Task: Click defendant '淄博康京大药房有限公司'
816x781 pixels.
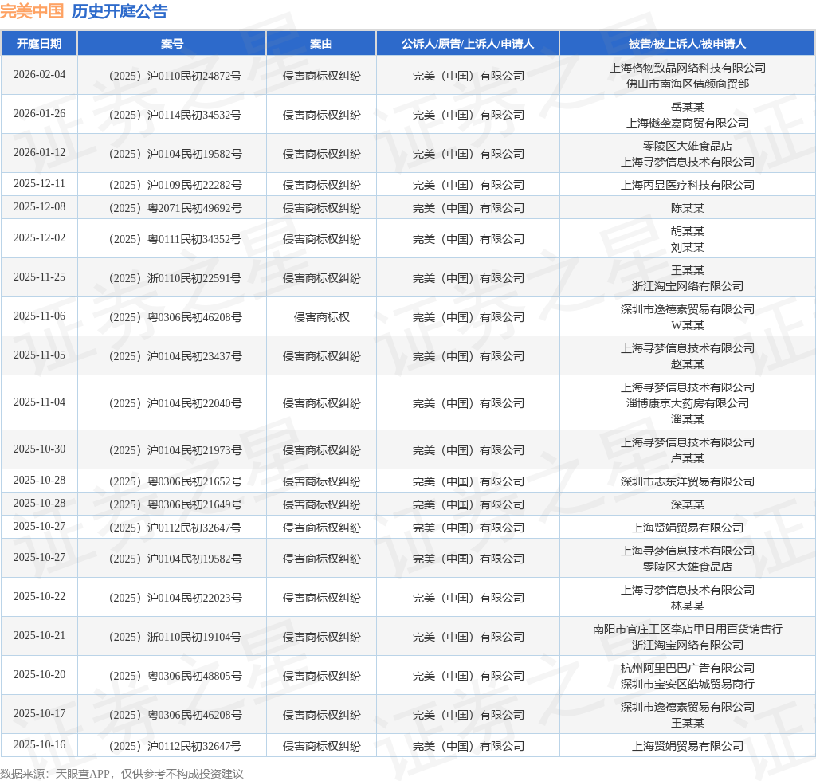Action: [688, 403]
